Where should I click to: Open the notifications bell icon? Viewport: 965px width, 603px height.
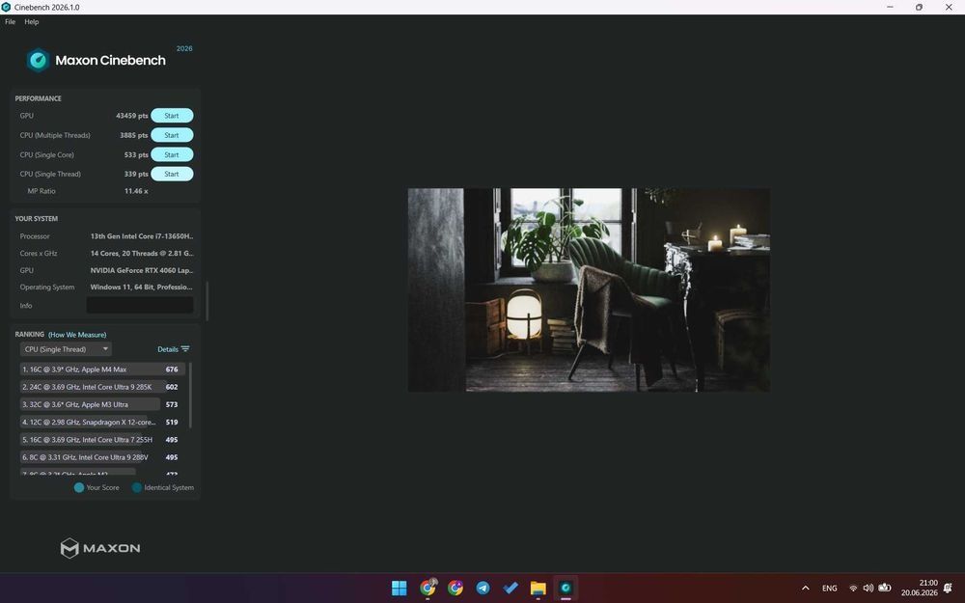(x=948, y=589)
